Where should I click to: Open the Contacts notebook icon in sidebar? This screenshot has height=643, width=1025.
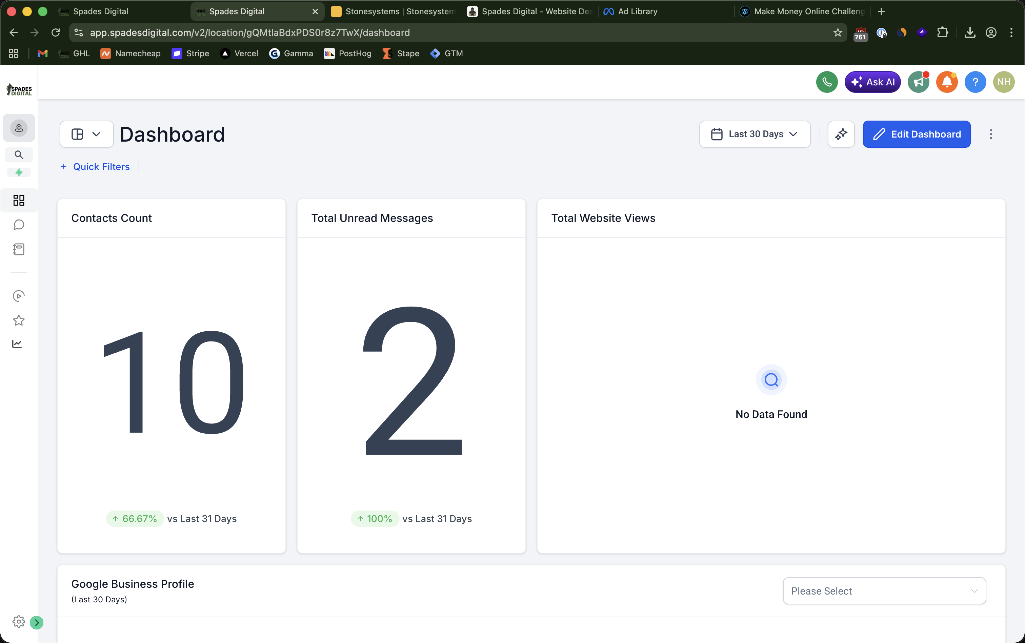coord(19,249)
